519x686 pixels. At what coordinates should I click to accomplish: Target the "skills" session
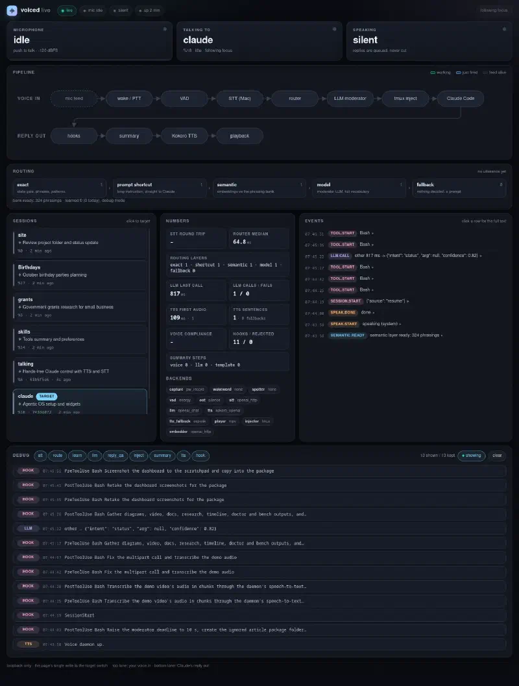(x=80, y=339)
